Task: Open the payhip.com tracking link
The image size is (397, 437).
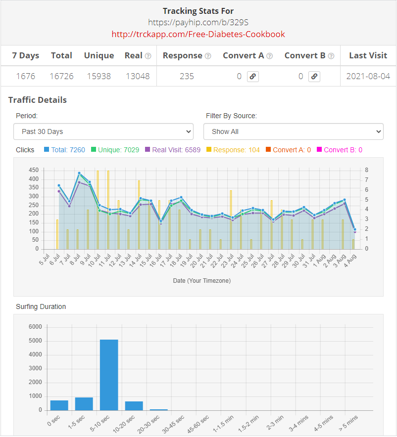Action: click(x=198, y=22)
